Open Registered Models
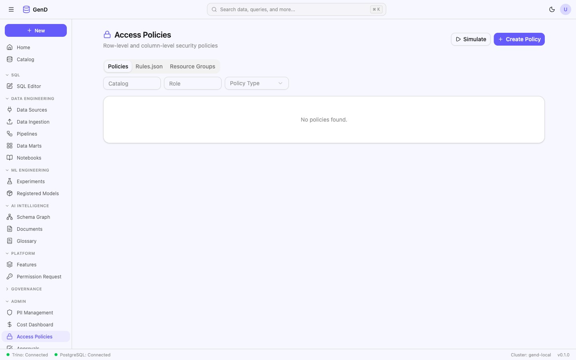The height and width of the screenshot is (360, 576). tap(38, 193)
